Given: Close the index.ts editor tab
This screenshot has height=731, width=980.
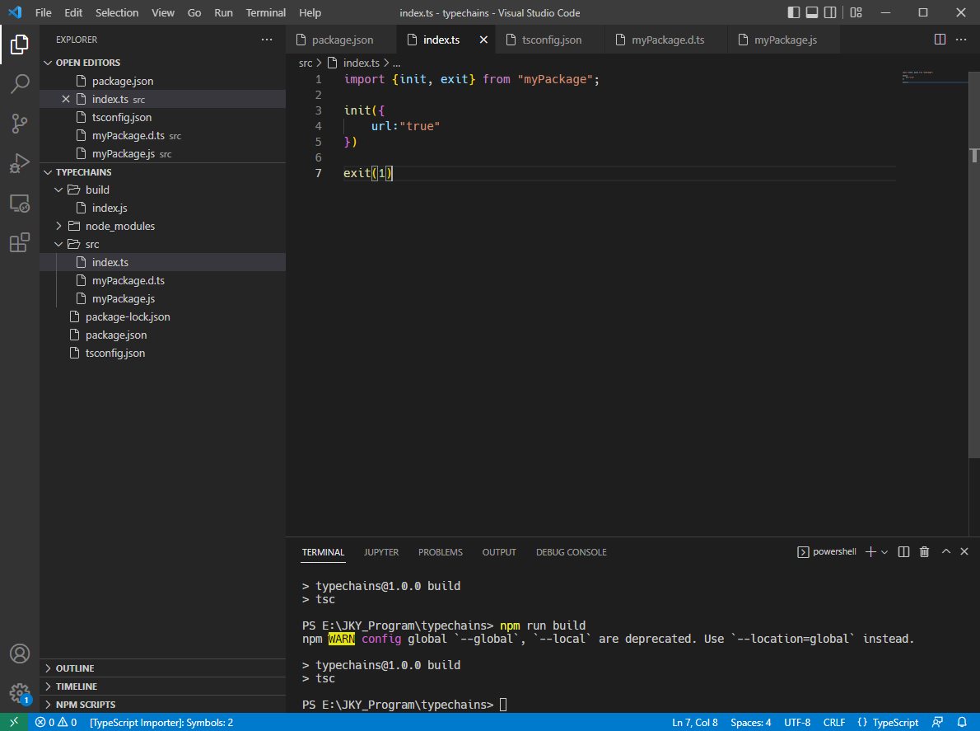Looking at the screenshot, I should (483, 40).
